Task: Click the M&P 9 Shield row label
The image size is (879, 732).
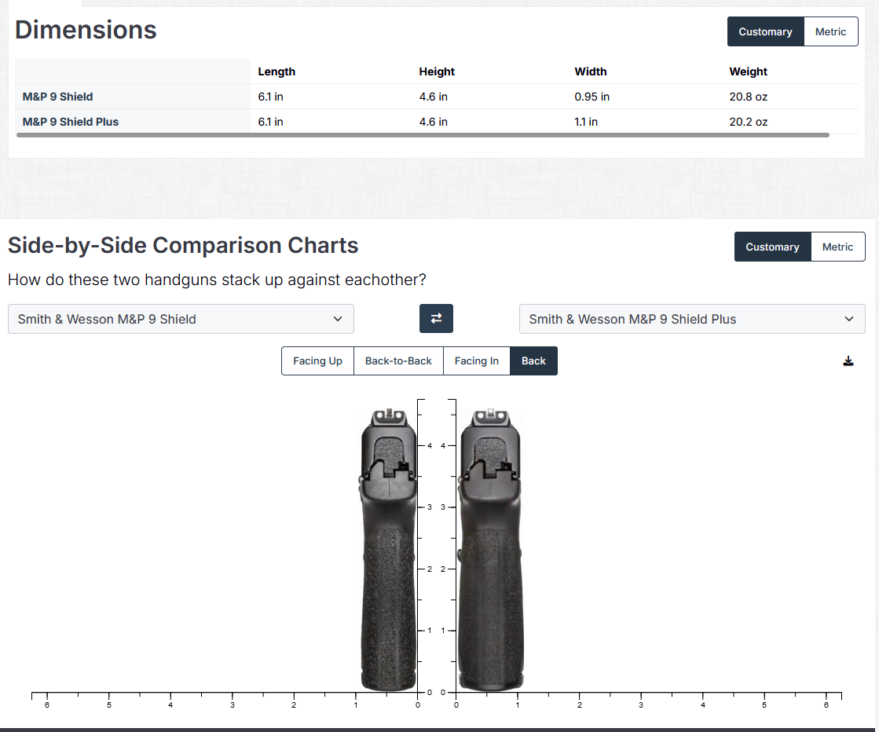Action: (x=58, y=97)
